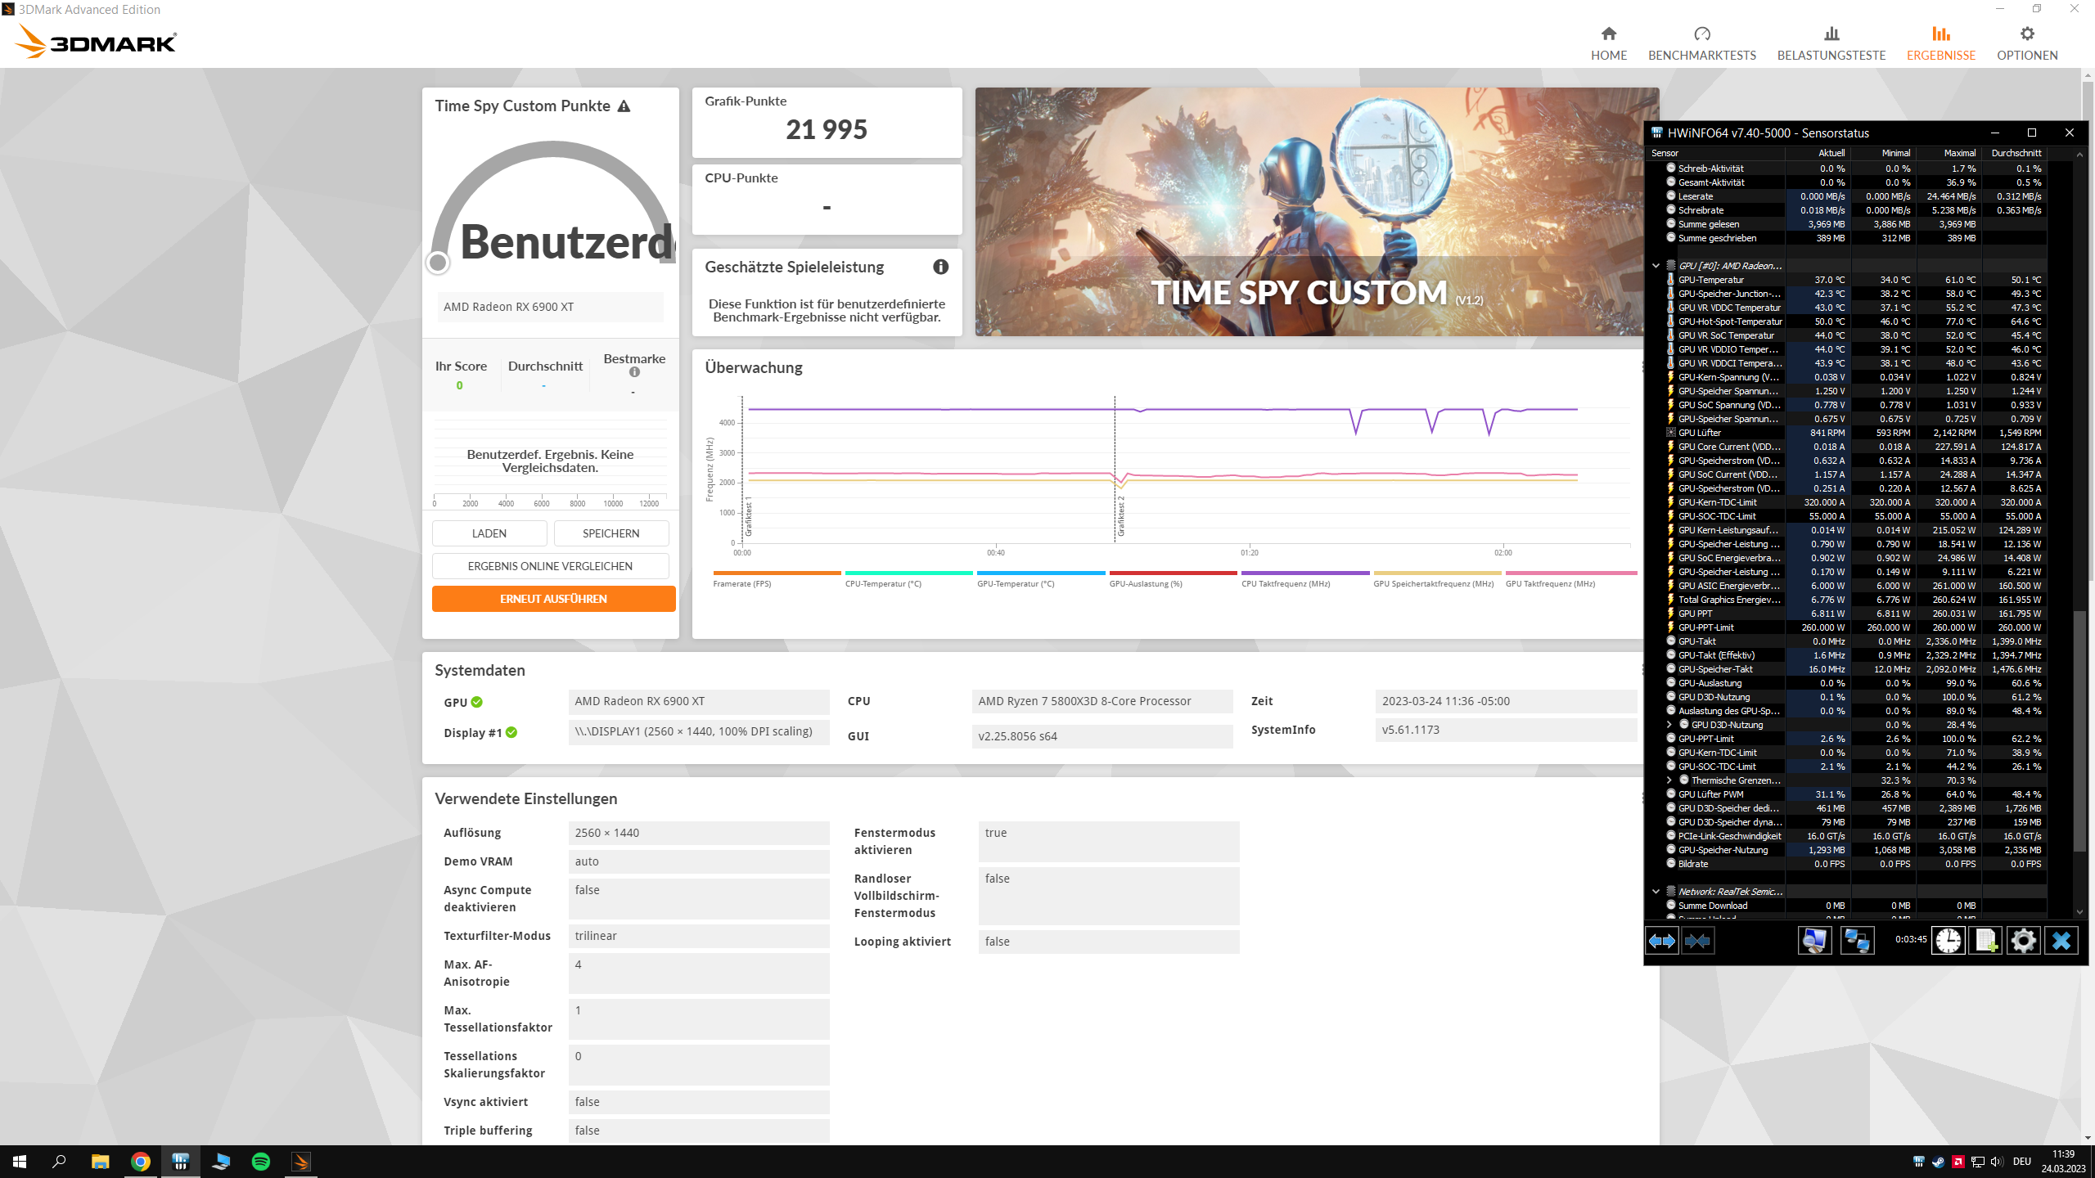Switch to the Belastungsteste tab
The height and width of the screenshot is (1178, 2095).
1831,43
